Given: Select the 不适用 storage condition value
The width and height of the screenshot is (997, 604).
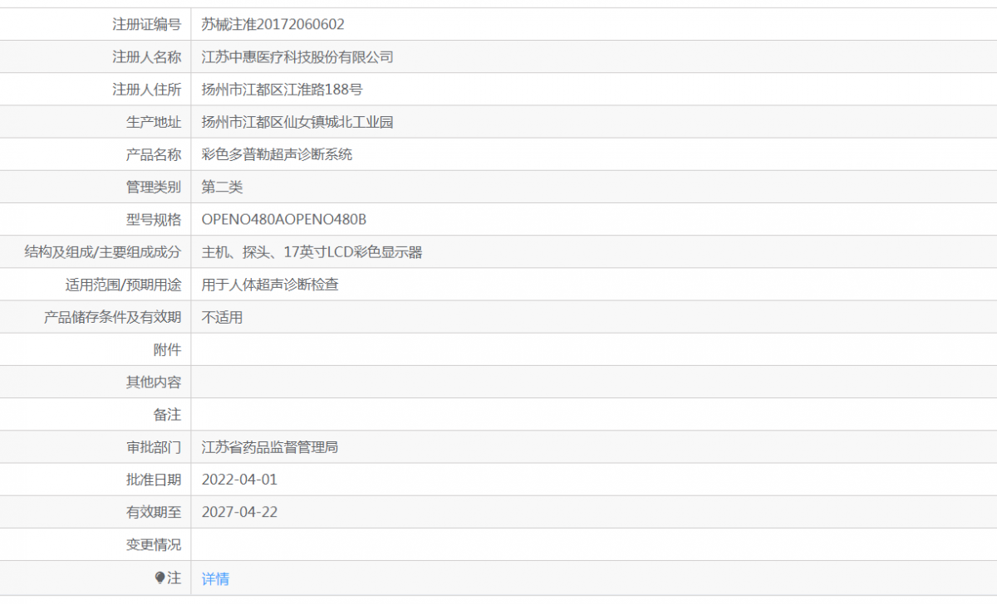Looking at the screenshot, I should click(x=222, y=317).
